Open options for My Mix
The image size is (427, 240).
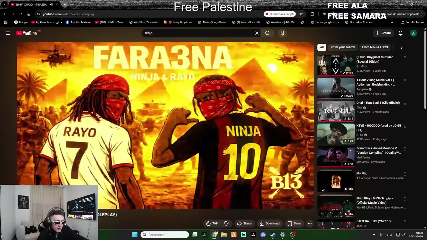405,174
